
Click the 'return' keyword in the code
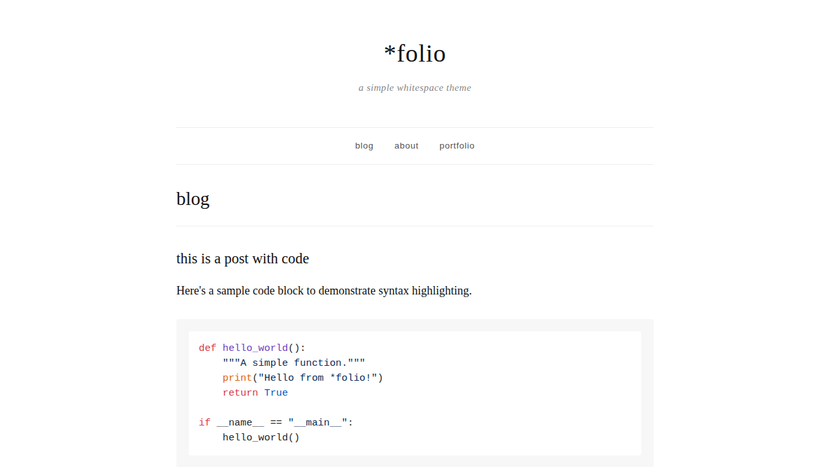(240, 393)
